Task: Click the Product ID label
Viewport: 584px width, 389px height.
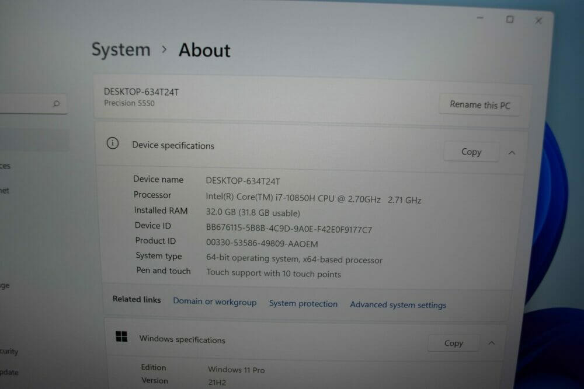Action: point(155,241)
